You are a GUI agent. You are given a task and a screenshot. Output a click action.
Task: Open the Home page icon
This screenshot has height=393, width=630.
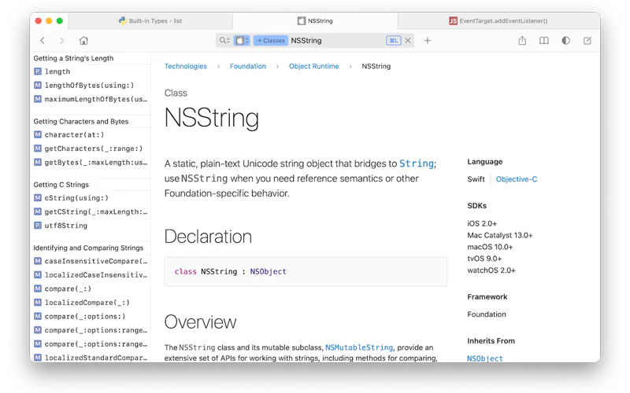click(83, 41)
